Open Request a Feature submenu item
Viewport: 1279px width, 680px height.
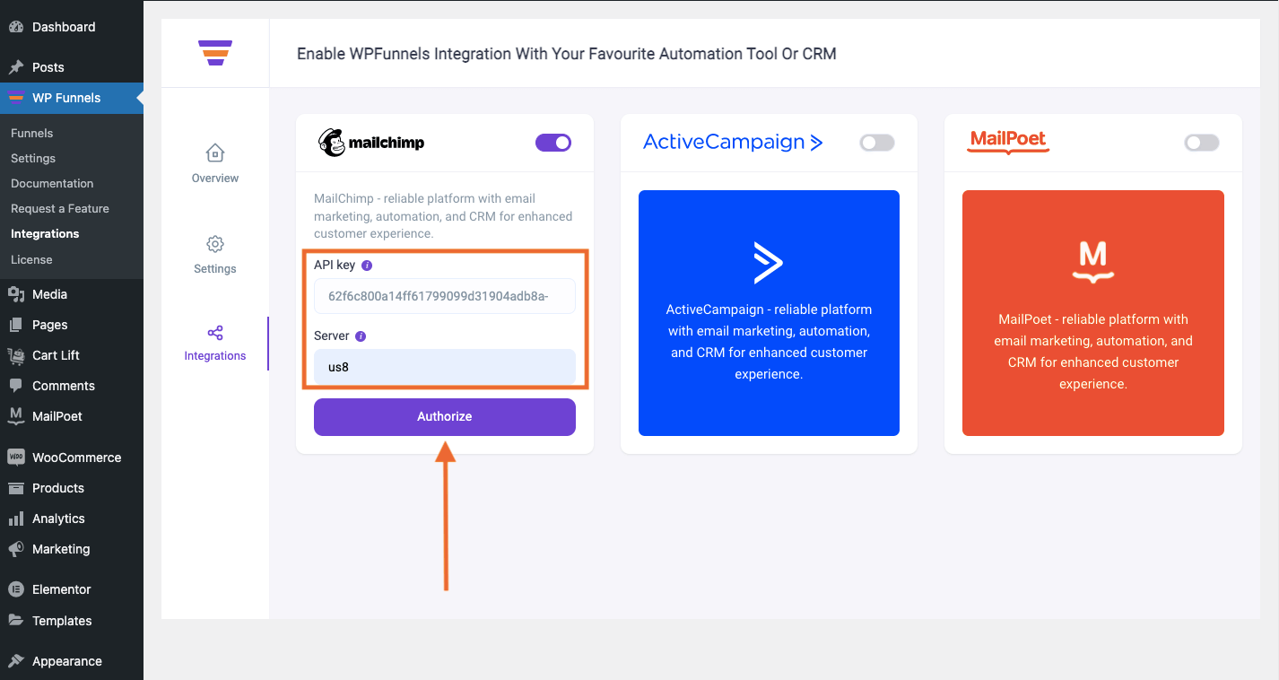60,208
